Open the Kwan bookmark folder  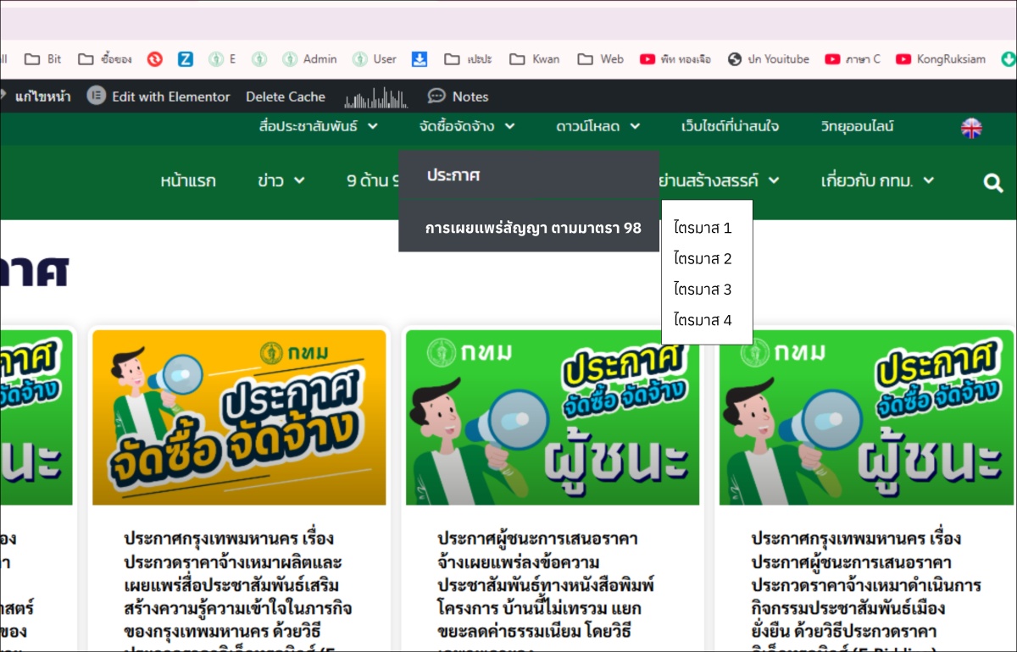click(x=535, y=59)
